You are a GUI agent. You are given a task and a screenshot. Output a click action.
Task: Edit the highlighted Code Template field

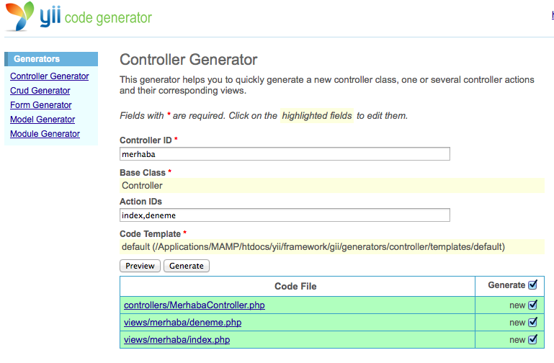[332, 246]
